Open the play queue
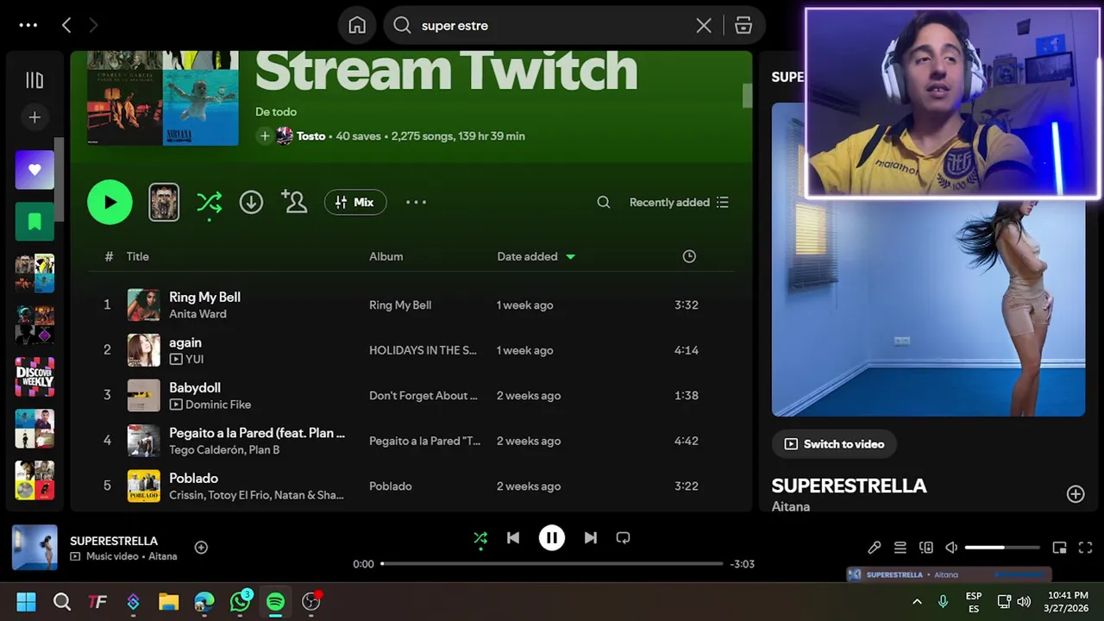 [900, 548]
